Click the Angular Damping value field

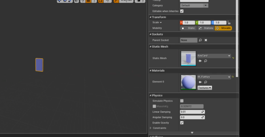pos(192,117)
